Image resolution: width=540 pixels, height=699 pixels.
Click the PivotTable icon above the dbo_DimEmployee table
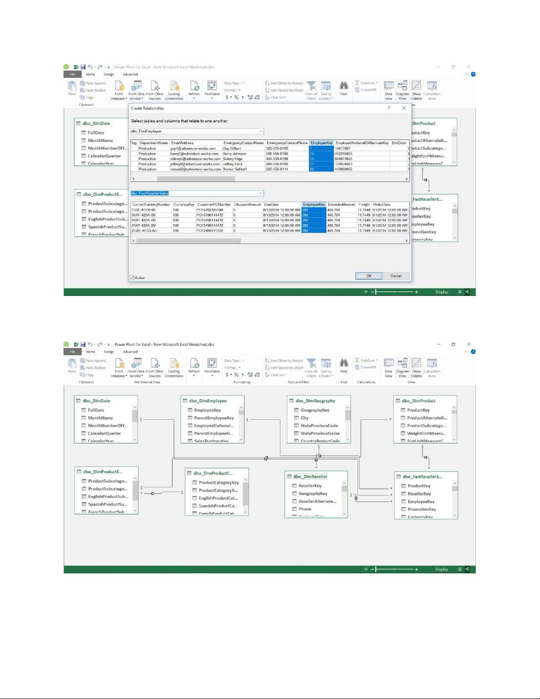click(212, 363)
